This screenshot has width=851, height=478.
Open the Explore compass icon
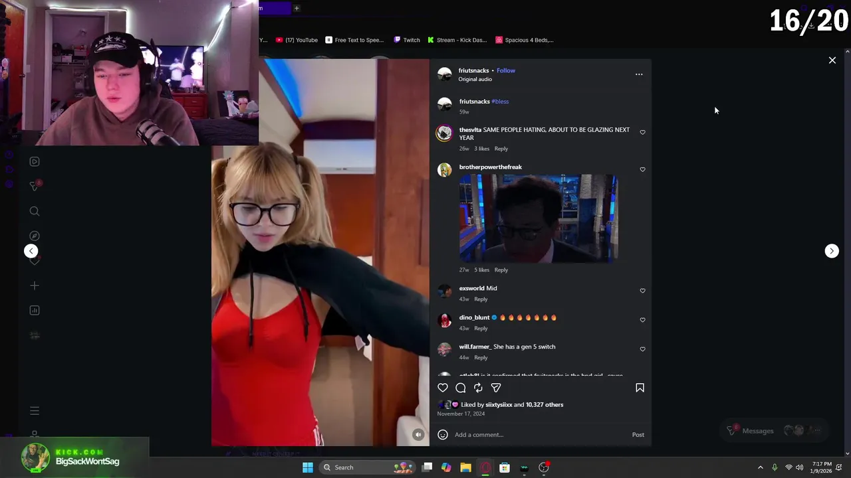[35, 236]
